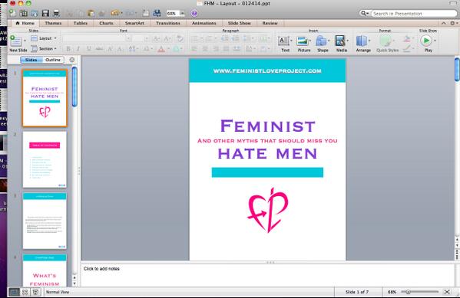This screenshot has width=460, height=298.
Task: Open the New Slide dropdown arrow
Action: click(x=25, y=41)
